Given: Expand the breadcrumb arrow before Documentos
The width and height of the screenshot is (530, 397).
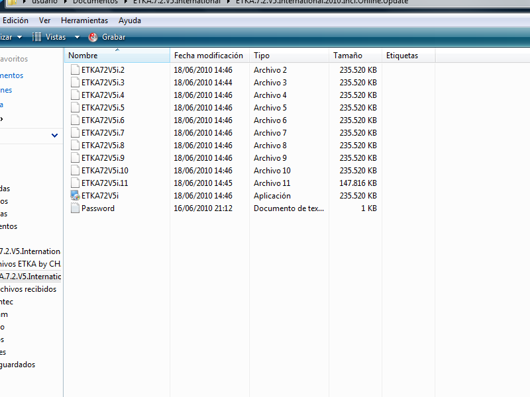Looking at the screenshot, I should click(66, 2).
